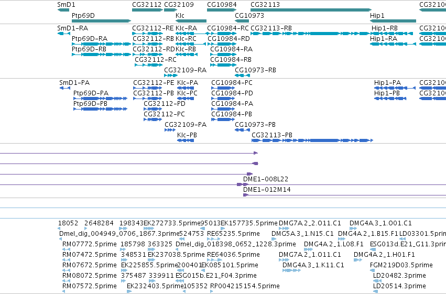This screenshot has height=294, width=446.
Task: Click the CG10973-PB protein label
Action: (x=255, y=125)
